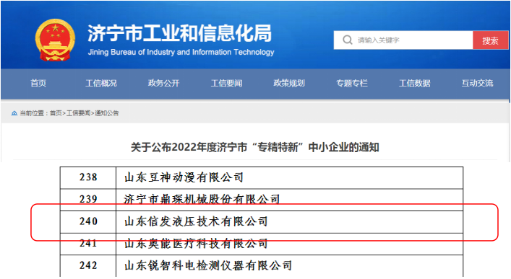
Task: Focus the 请输入关键字 search field
Action: [x=403, y=40]
